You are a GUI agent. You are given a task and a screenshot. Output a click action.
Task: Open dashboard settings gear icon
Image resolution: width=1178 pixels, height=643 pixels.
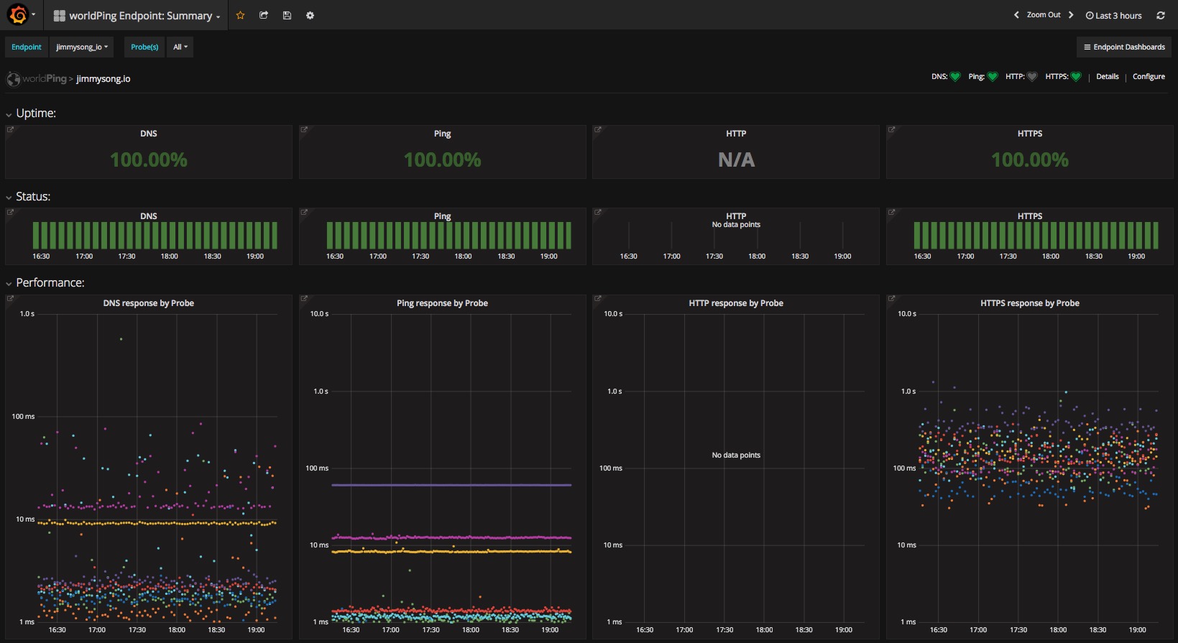[310, 15]
